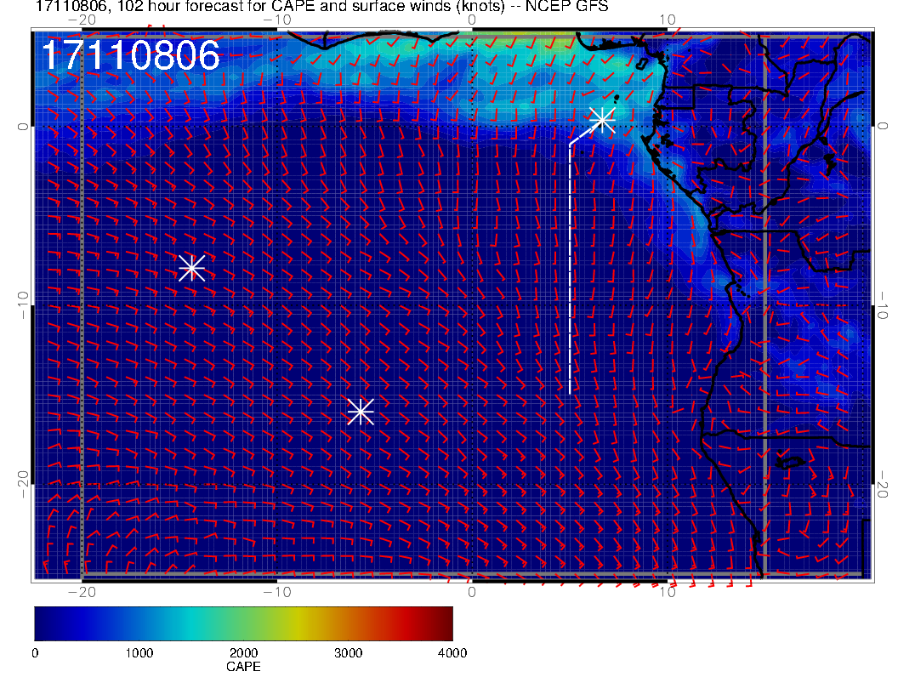The width and height of the screenshot is (898, 694).
Task: Click the '-20' label on the right latitude axis
Action: click(x=883, y=485)
